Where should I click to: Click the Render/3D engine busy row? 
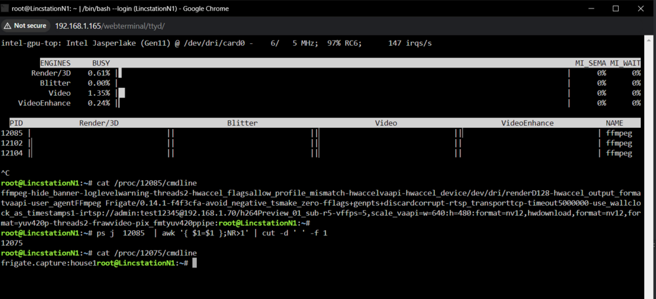(321, 73)
